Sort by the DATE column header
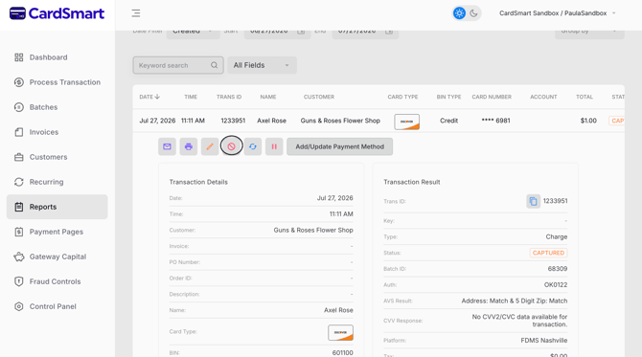This screenshot has height=357, width=642. 149,97
